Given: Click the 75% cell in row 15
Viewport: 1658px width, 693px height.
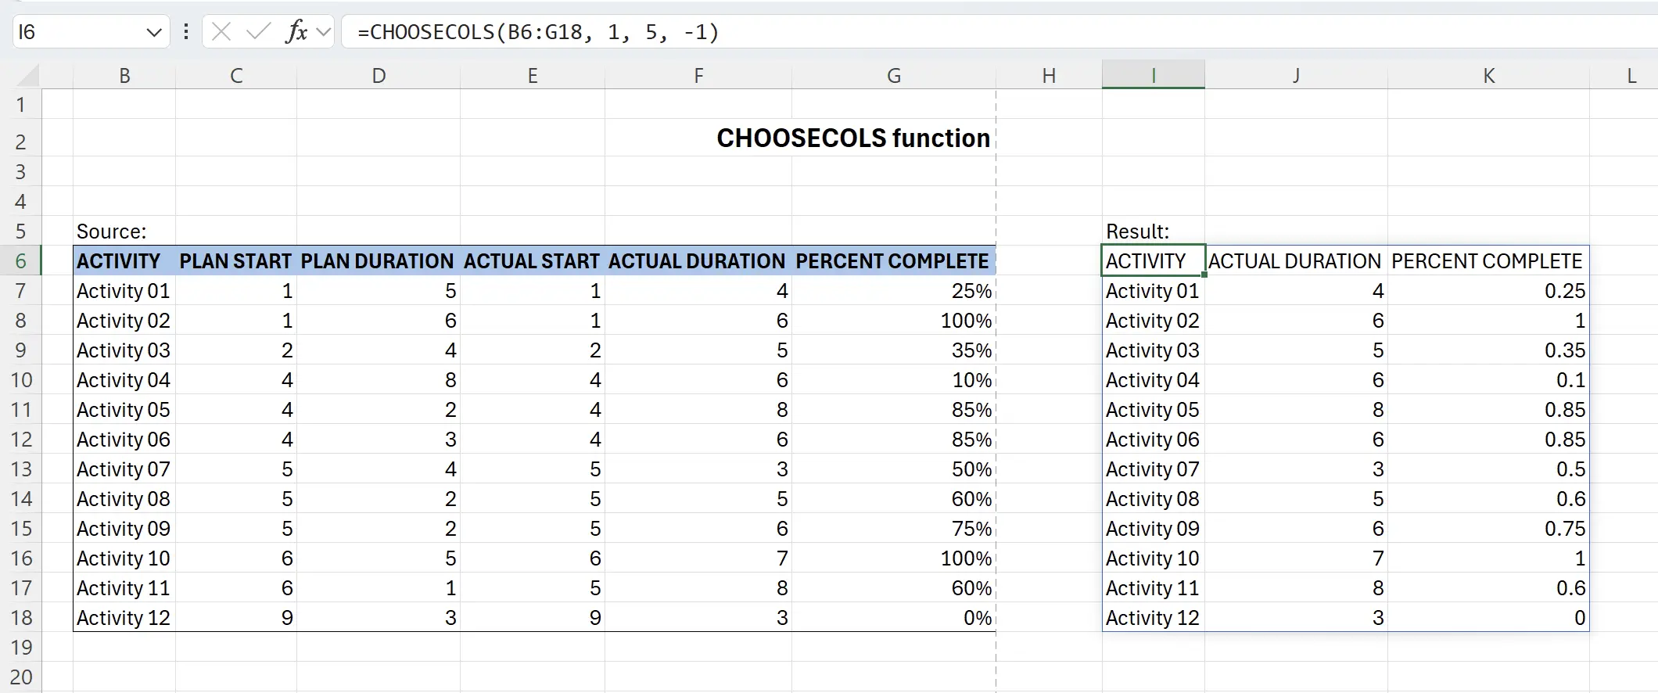Looking at the screenshot, I should coord(894,529).
